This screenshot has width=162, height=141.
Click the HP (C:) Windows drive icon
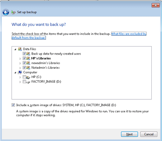coord(28,77)
